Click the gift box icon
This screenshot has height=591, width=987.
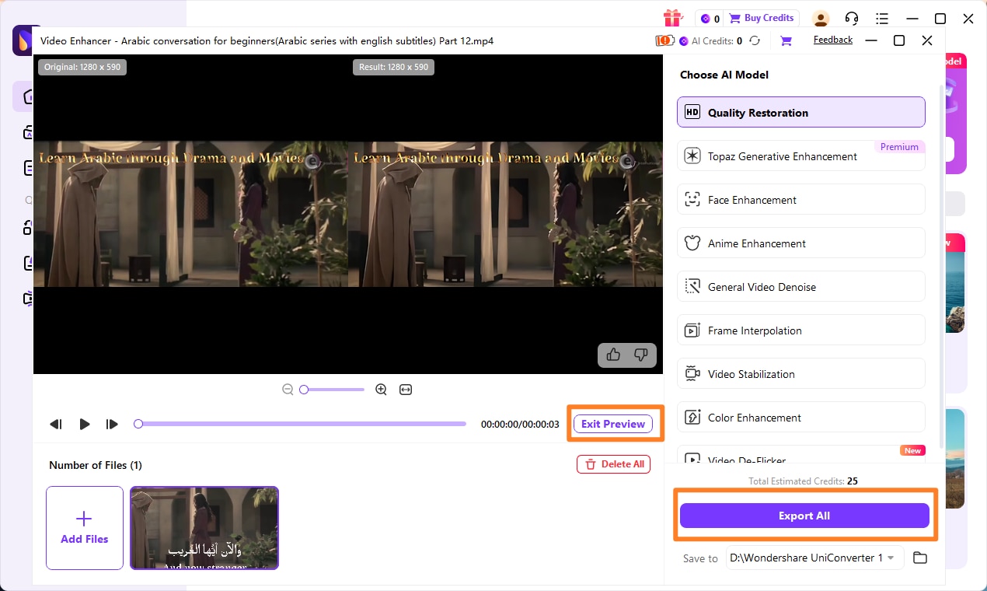(x=672, y=18)
